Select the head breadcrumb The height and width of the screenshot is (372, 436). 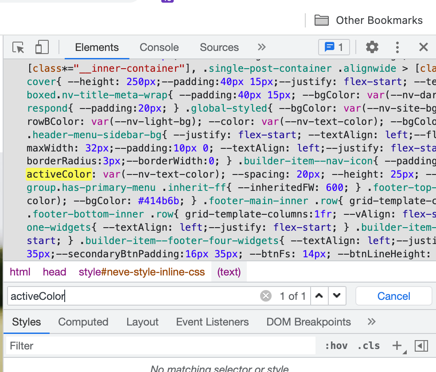(54, 272)
